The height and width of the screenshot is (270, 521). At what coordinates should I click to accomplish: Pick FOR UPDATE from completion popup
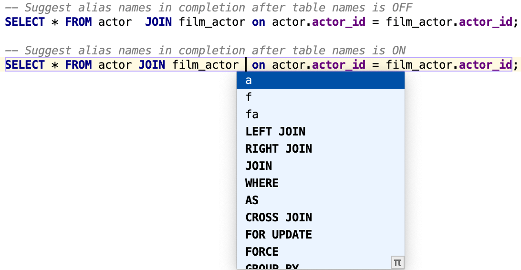(x=320, y=235)
